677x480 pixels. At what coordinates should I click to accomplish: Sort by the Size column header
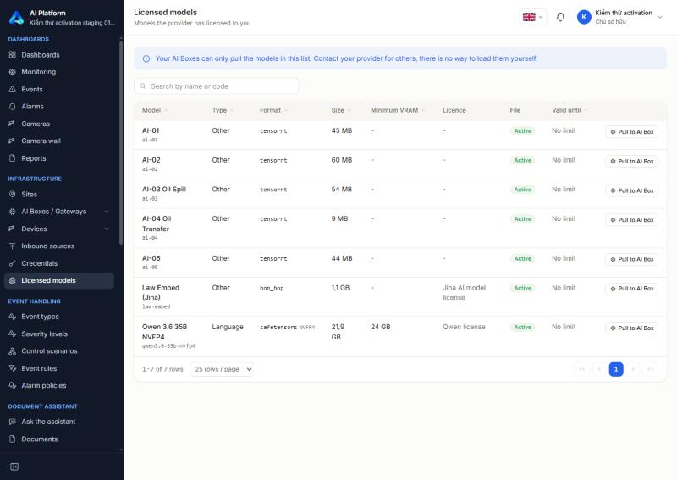coord(341,110)
